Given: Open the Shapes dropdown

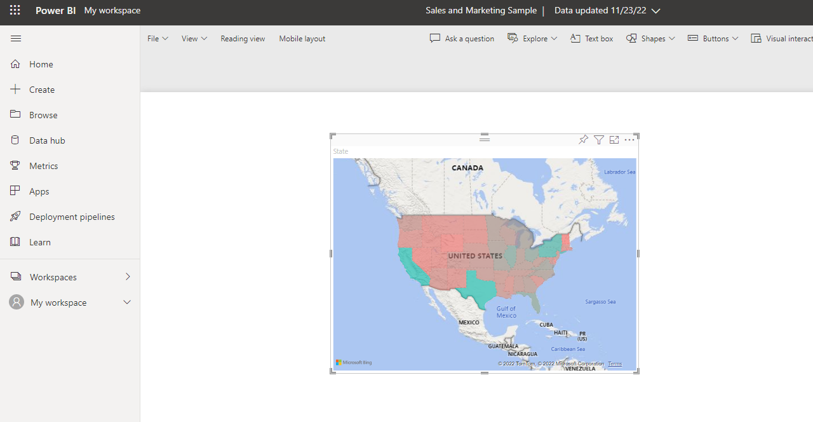Looking at the screenshot, I should [x=650, y=39].
